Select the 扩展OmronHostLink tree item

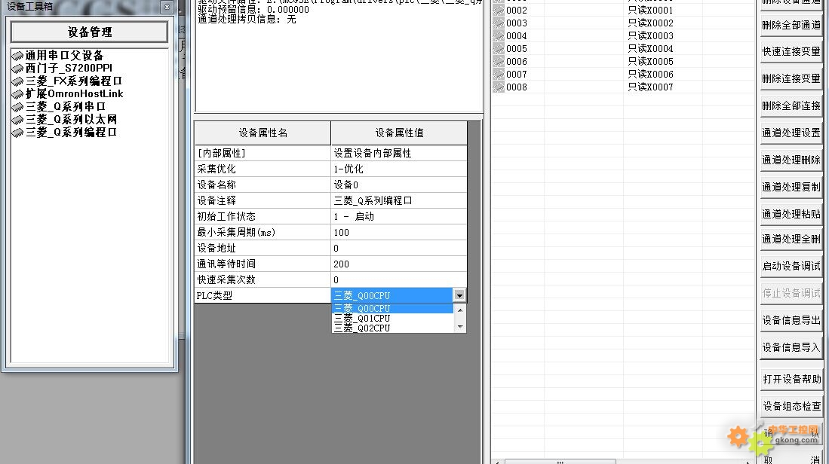point(75,94)
